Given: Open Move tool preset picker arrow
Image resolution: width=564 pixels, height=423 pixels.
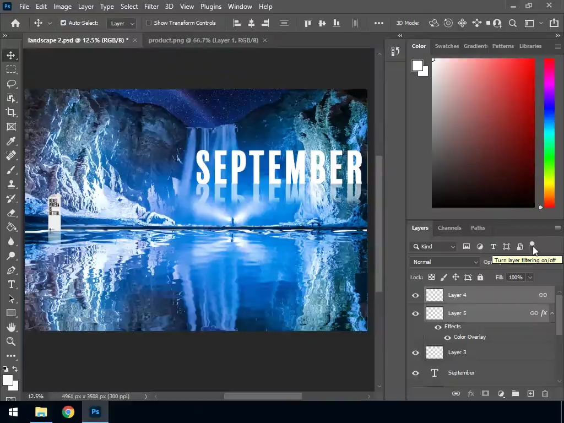Looking at the screenshot, I should pos(50,23).
